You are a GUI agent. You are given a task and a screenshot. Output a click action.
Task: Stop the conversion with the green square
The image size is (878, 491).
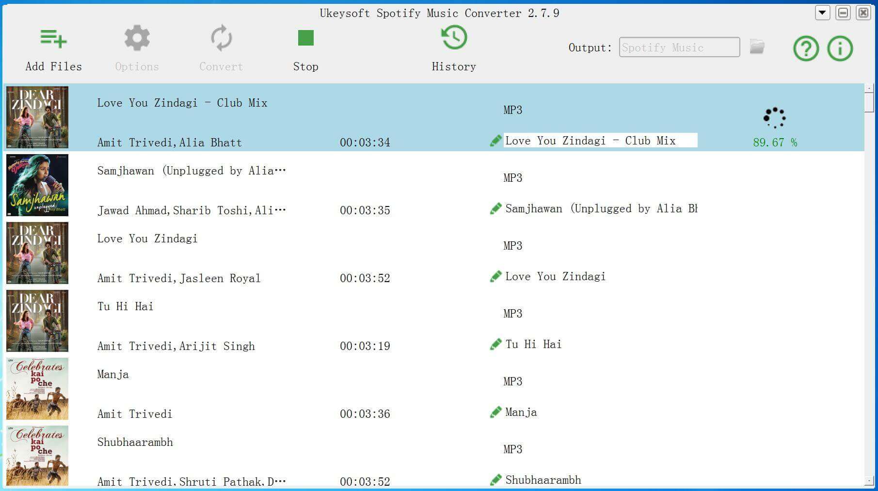[305, 38]
